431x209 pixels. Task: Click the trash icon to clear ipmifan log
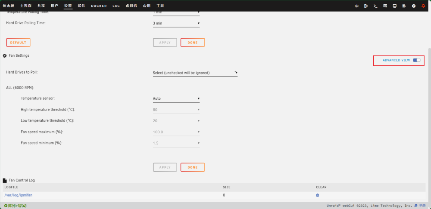point(318,195)
